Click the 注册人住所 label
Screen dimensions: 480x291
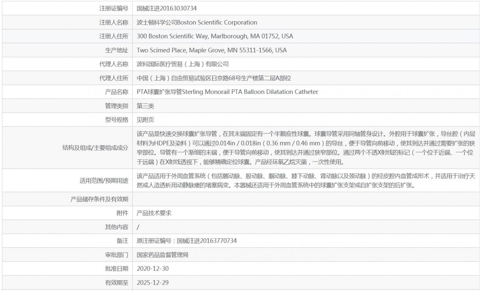[114, 36]
